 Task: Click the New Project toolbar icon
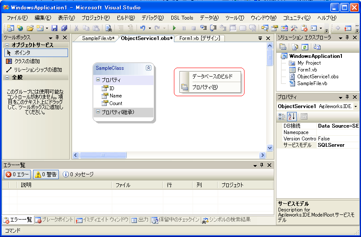click(x=10, y=28)
